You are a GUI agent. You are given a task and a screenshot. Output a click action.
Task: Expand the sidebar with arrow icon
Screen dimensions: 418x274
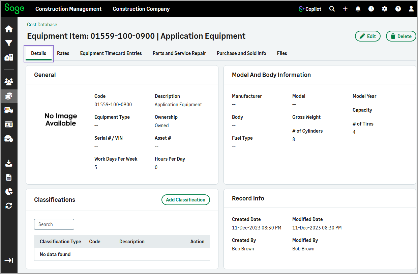(x=9, y=260)
